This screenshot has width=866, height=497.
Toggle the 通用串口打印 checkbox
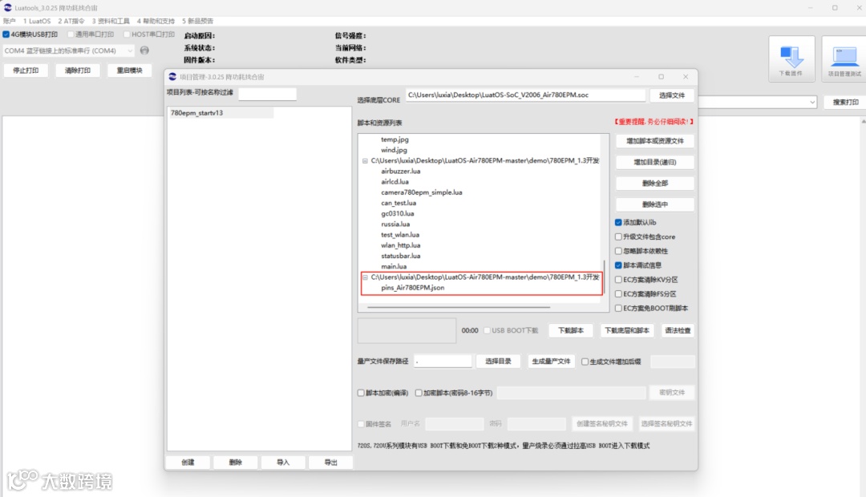71,34
